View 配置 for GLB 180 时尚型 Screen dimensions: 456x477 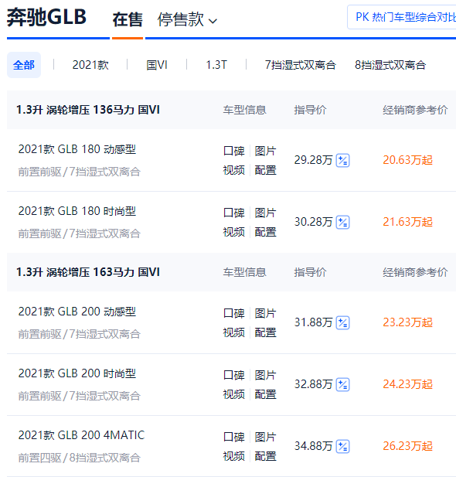[x=266, y=232]
